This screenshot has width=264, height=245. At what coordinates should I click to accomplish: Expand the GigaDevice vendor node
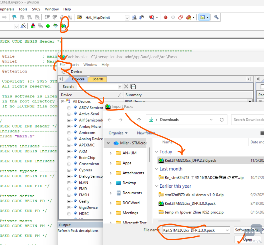(x=69, y=208)
